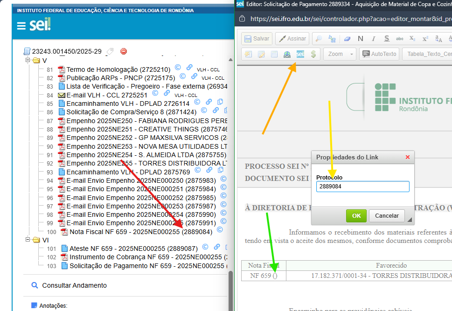452x311 pixels.
Task: Toggle bold (N) formatting
Action: coord(360,39)
